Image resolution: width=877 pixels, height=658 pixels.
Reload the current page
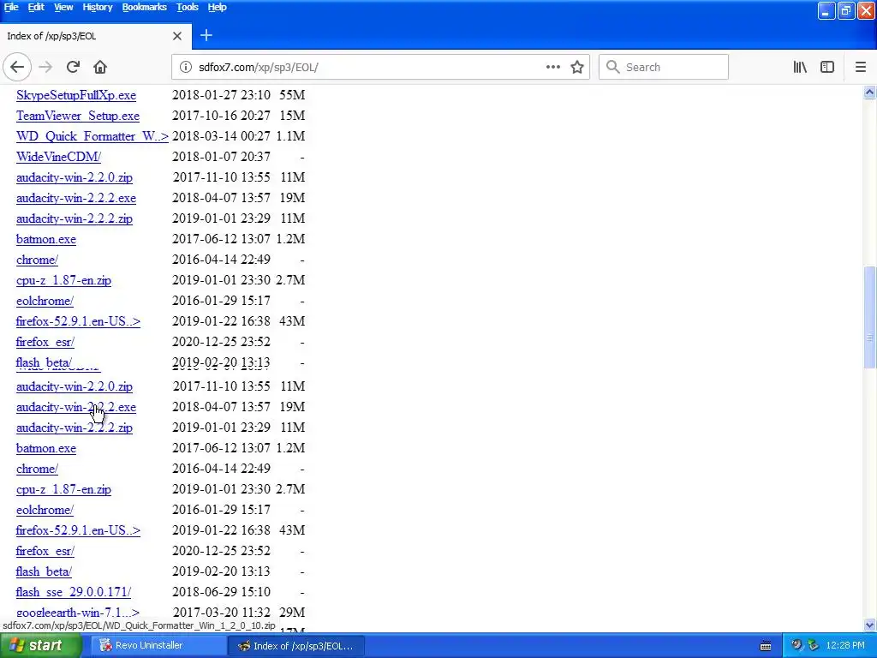point(73,67)
